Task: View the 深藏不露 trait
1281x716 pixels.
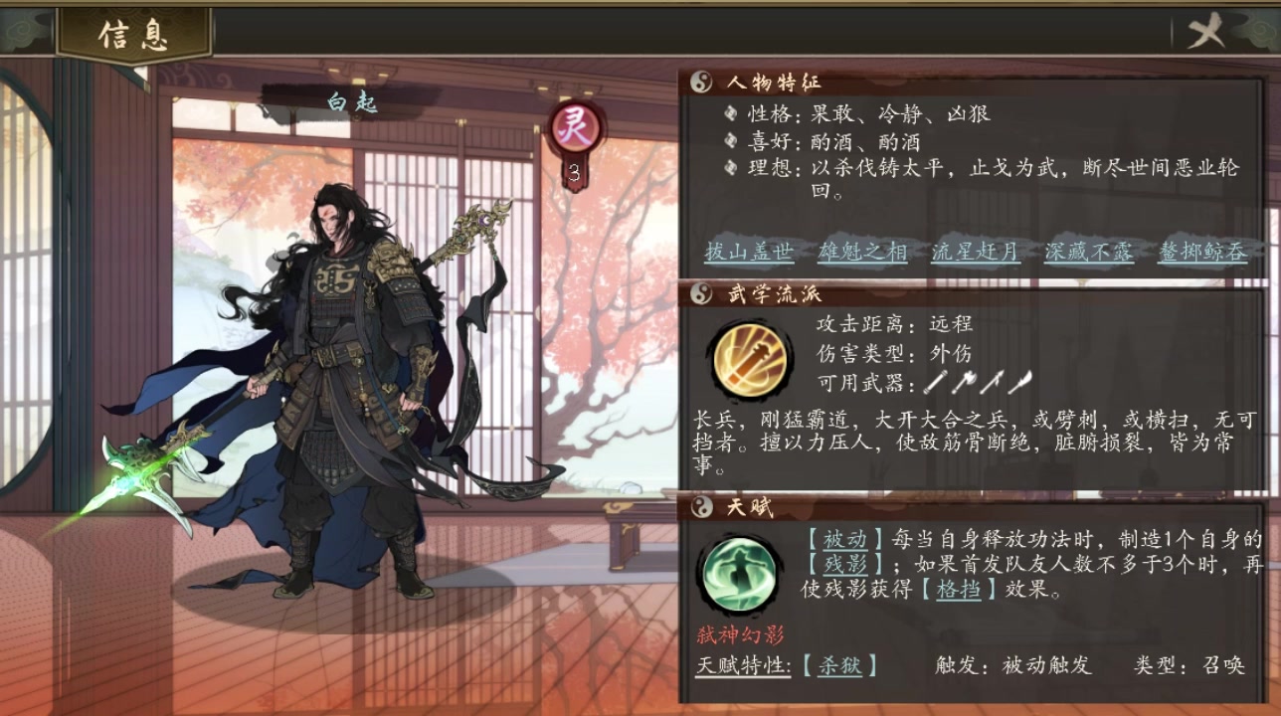Action: point(1089,252)
